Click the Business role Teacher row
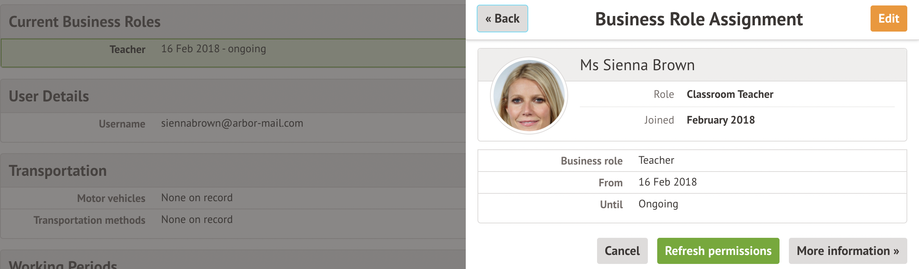The height and width of the screenshot is (269, 919). point(692,161)
